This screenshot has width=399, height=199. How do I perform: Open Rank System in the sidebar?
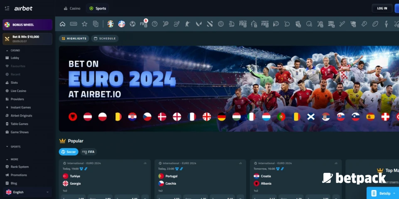click(x=17, y=167)
